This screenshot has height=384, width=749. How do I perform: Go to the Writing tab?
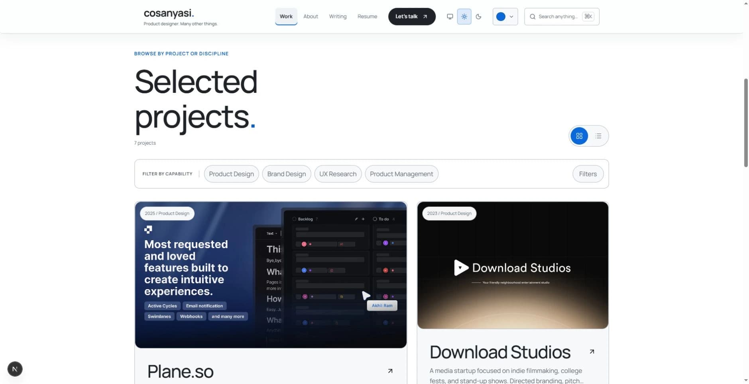click(x=338, y=17)
